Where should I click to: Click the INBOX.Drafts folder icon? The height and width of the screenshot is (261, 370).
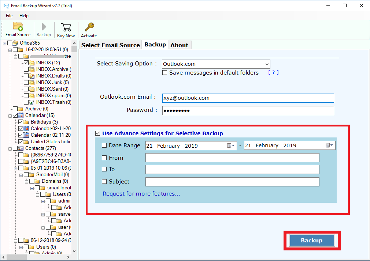coord(32,76)
